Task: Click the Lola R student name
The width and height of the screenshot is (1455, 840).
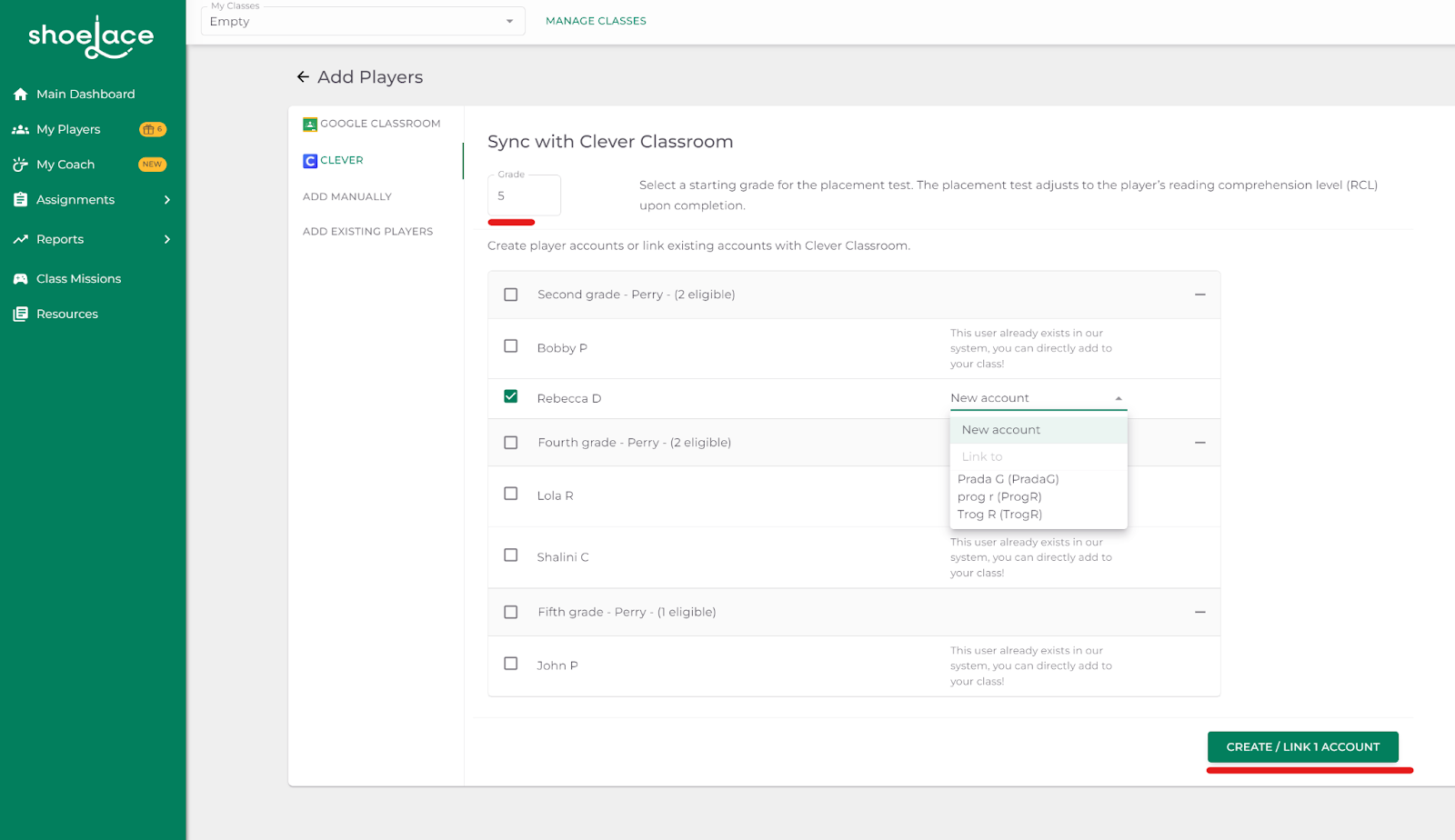Action: [555, 495]
